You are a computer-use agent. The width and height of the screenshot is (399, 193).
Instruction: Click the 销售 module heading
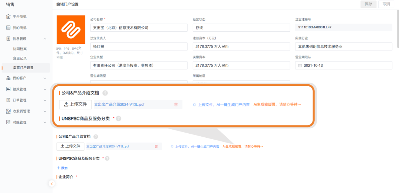[x=10, y=4]
